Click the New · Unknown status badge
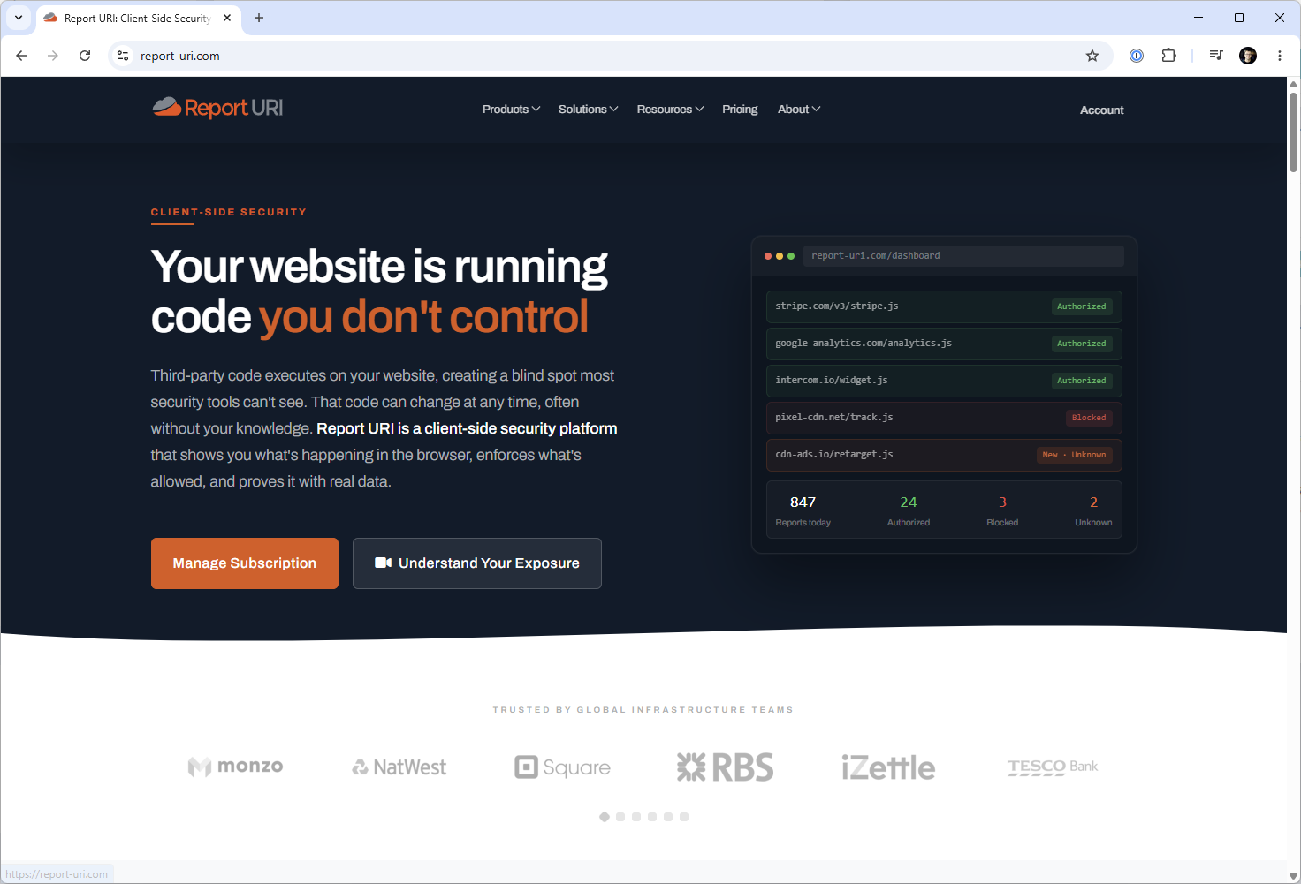 1074,455
